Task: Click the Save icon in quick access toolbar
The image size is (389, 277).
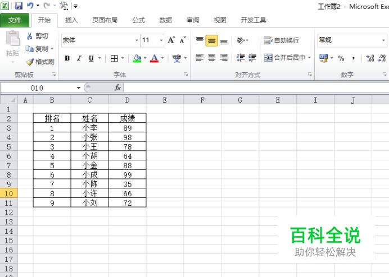Action: tap(19, 6)
